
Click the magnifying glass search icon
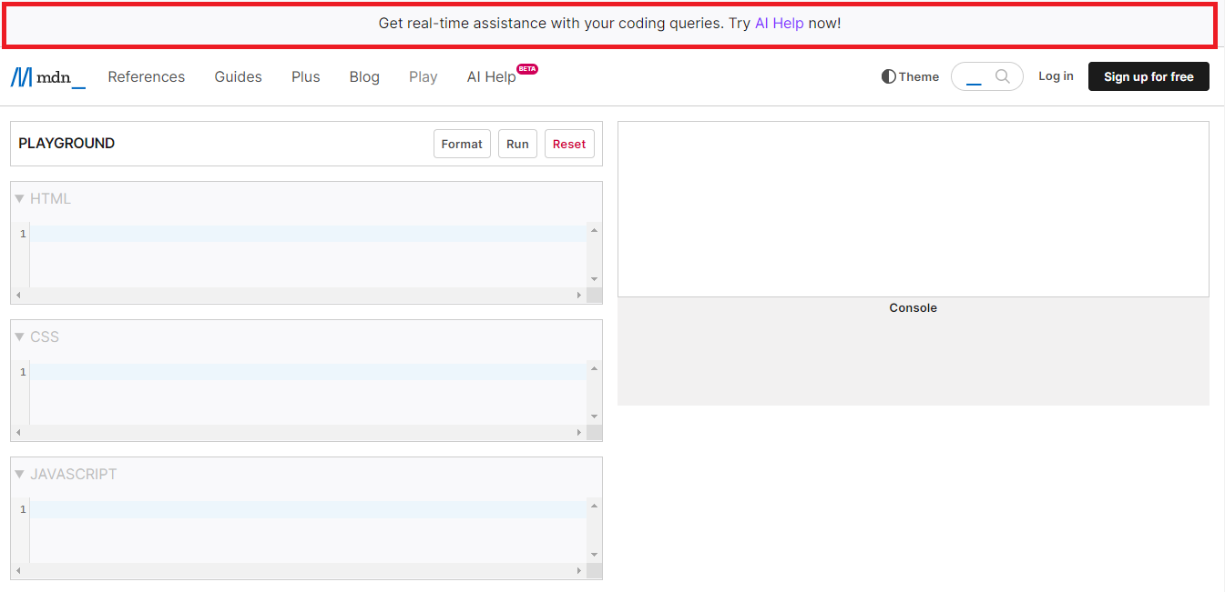point(1003,76)
